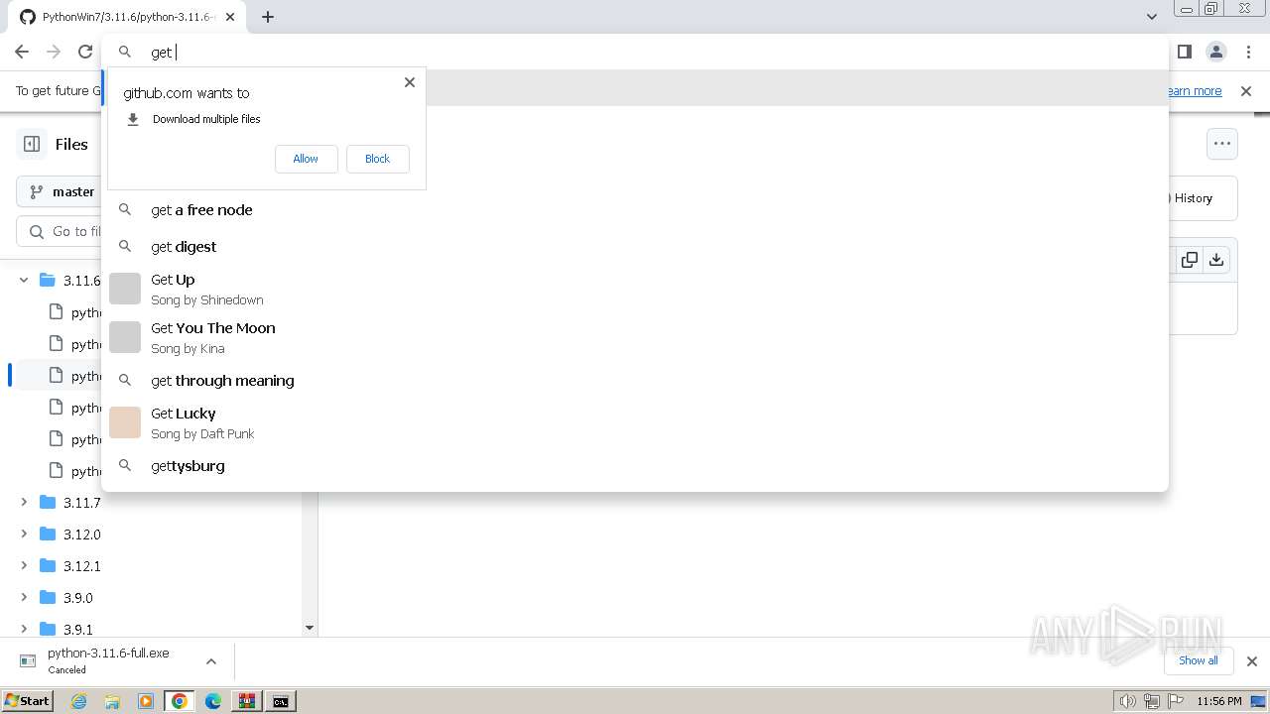Dismiss the info bar with its X
This screenshot has width=1270, height=714.
(x=1246, y=91)
